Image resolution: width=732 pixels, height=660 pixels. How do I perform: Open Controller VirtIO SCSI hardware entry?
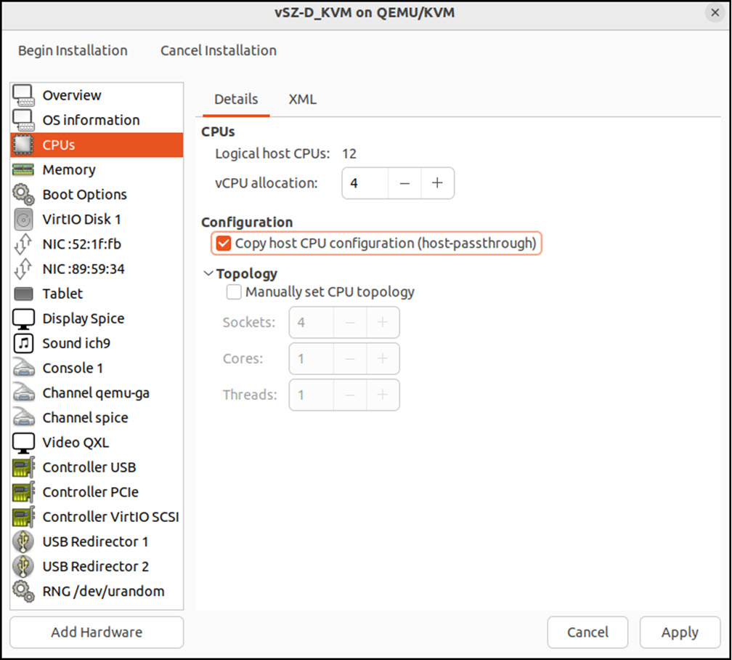(x=97, y=517)
